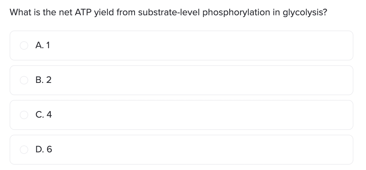Click the 'B. 2' answer label text

click(43, 80)
